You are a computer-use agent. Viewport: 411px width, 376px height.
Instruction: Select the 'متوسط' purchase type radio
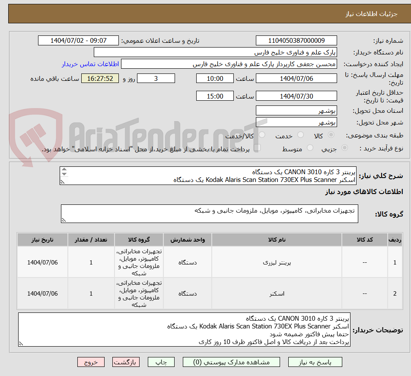tap(310, 148)
